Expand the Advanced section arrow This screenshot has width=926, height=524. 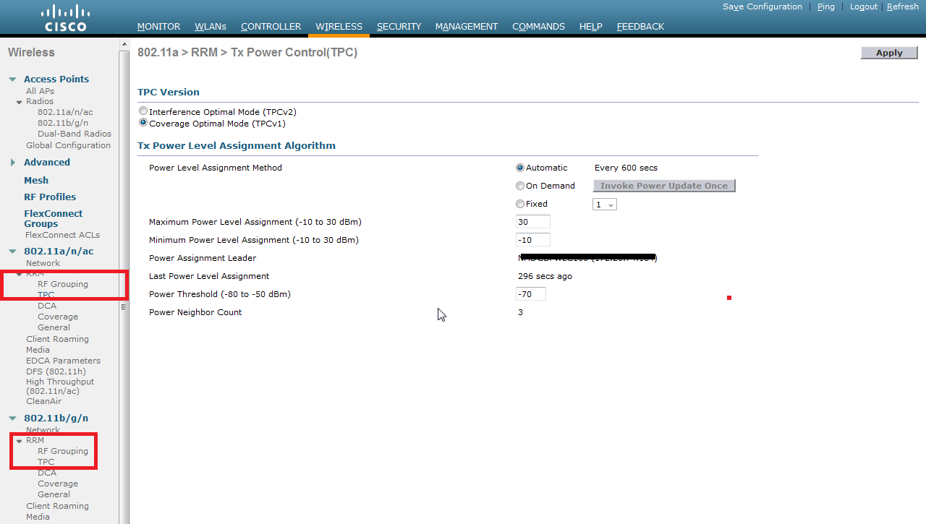coord(13,163)
